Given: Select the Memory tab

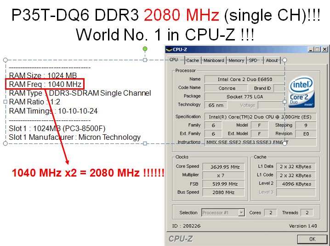Looking at the screenshot, I should (x=236, y=60).
